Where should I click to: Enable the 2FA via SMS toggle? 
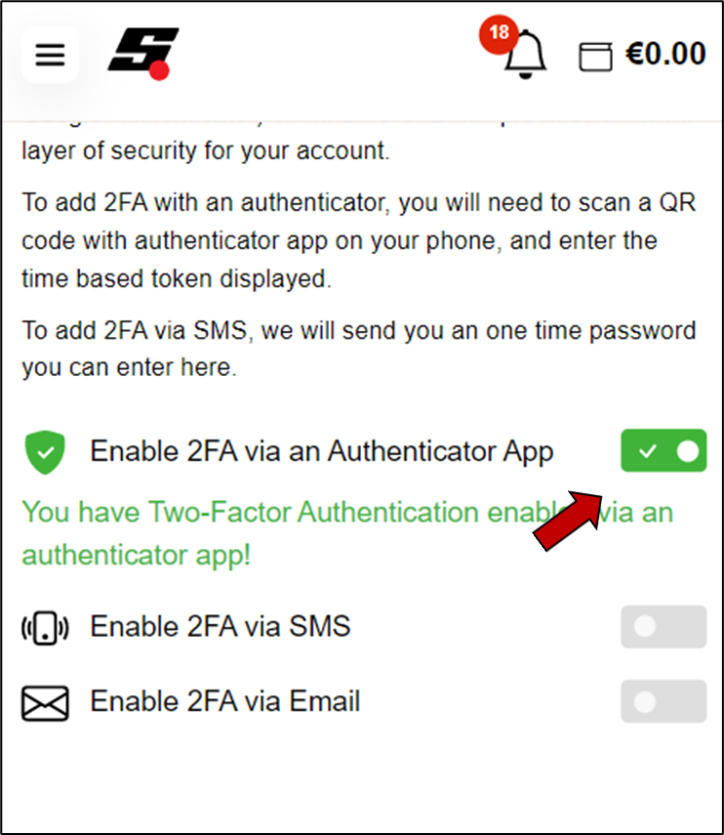click(x=664, y=627)
